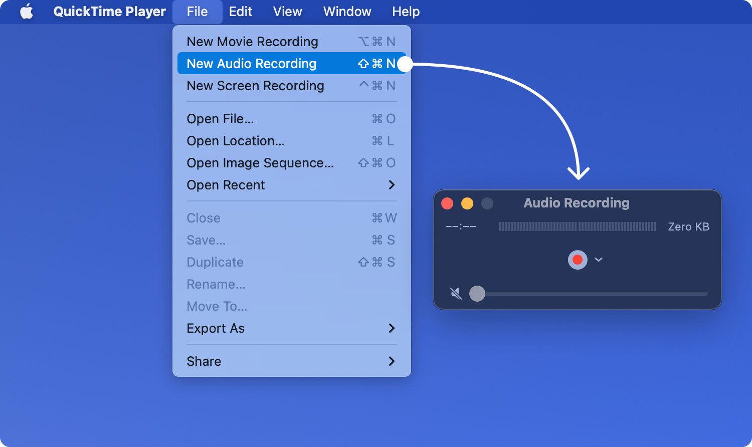Select Open Image Sequence… entry
752x447 pixels.
click(291, 163)
